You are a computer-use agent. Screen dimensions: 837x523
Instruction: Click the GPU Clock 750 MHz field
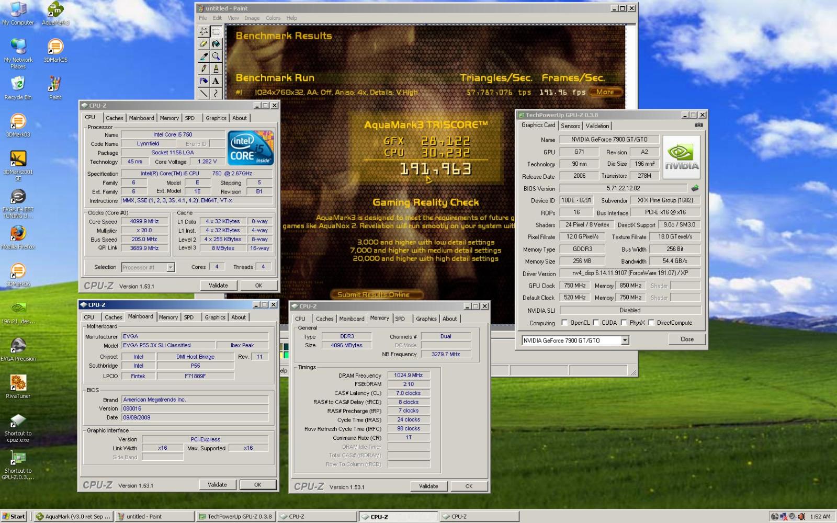pos(575,286)
